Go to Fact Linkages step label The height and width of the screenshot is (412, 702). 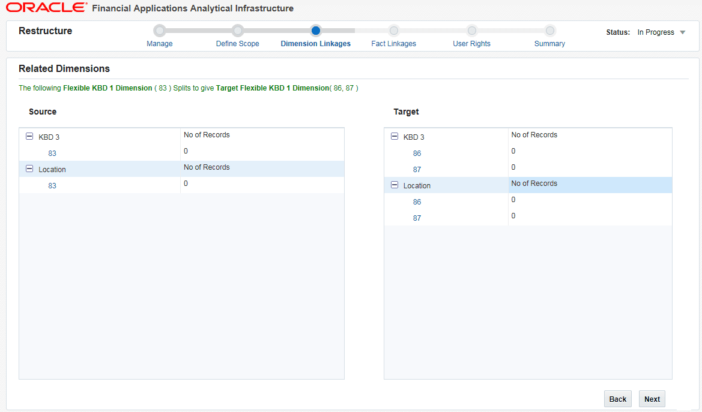point(393,44)
